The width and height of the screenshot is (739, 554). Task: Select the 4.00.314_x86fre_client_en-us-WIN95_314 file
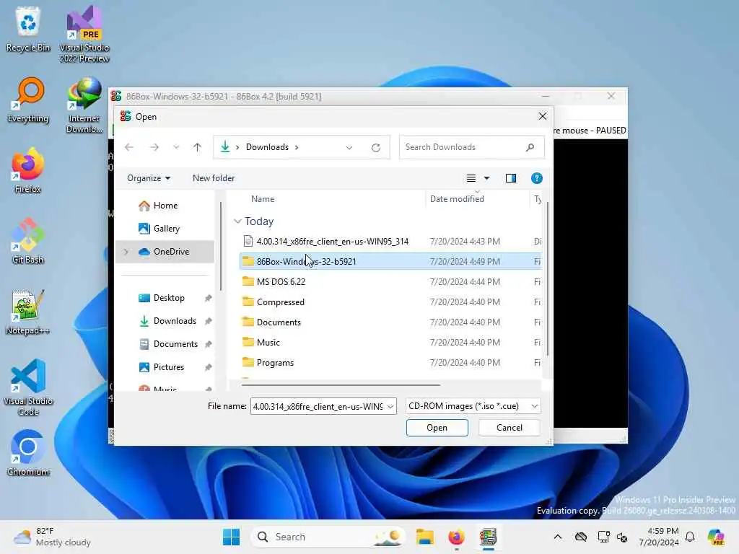click(390, 241)
